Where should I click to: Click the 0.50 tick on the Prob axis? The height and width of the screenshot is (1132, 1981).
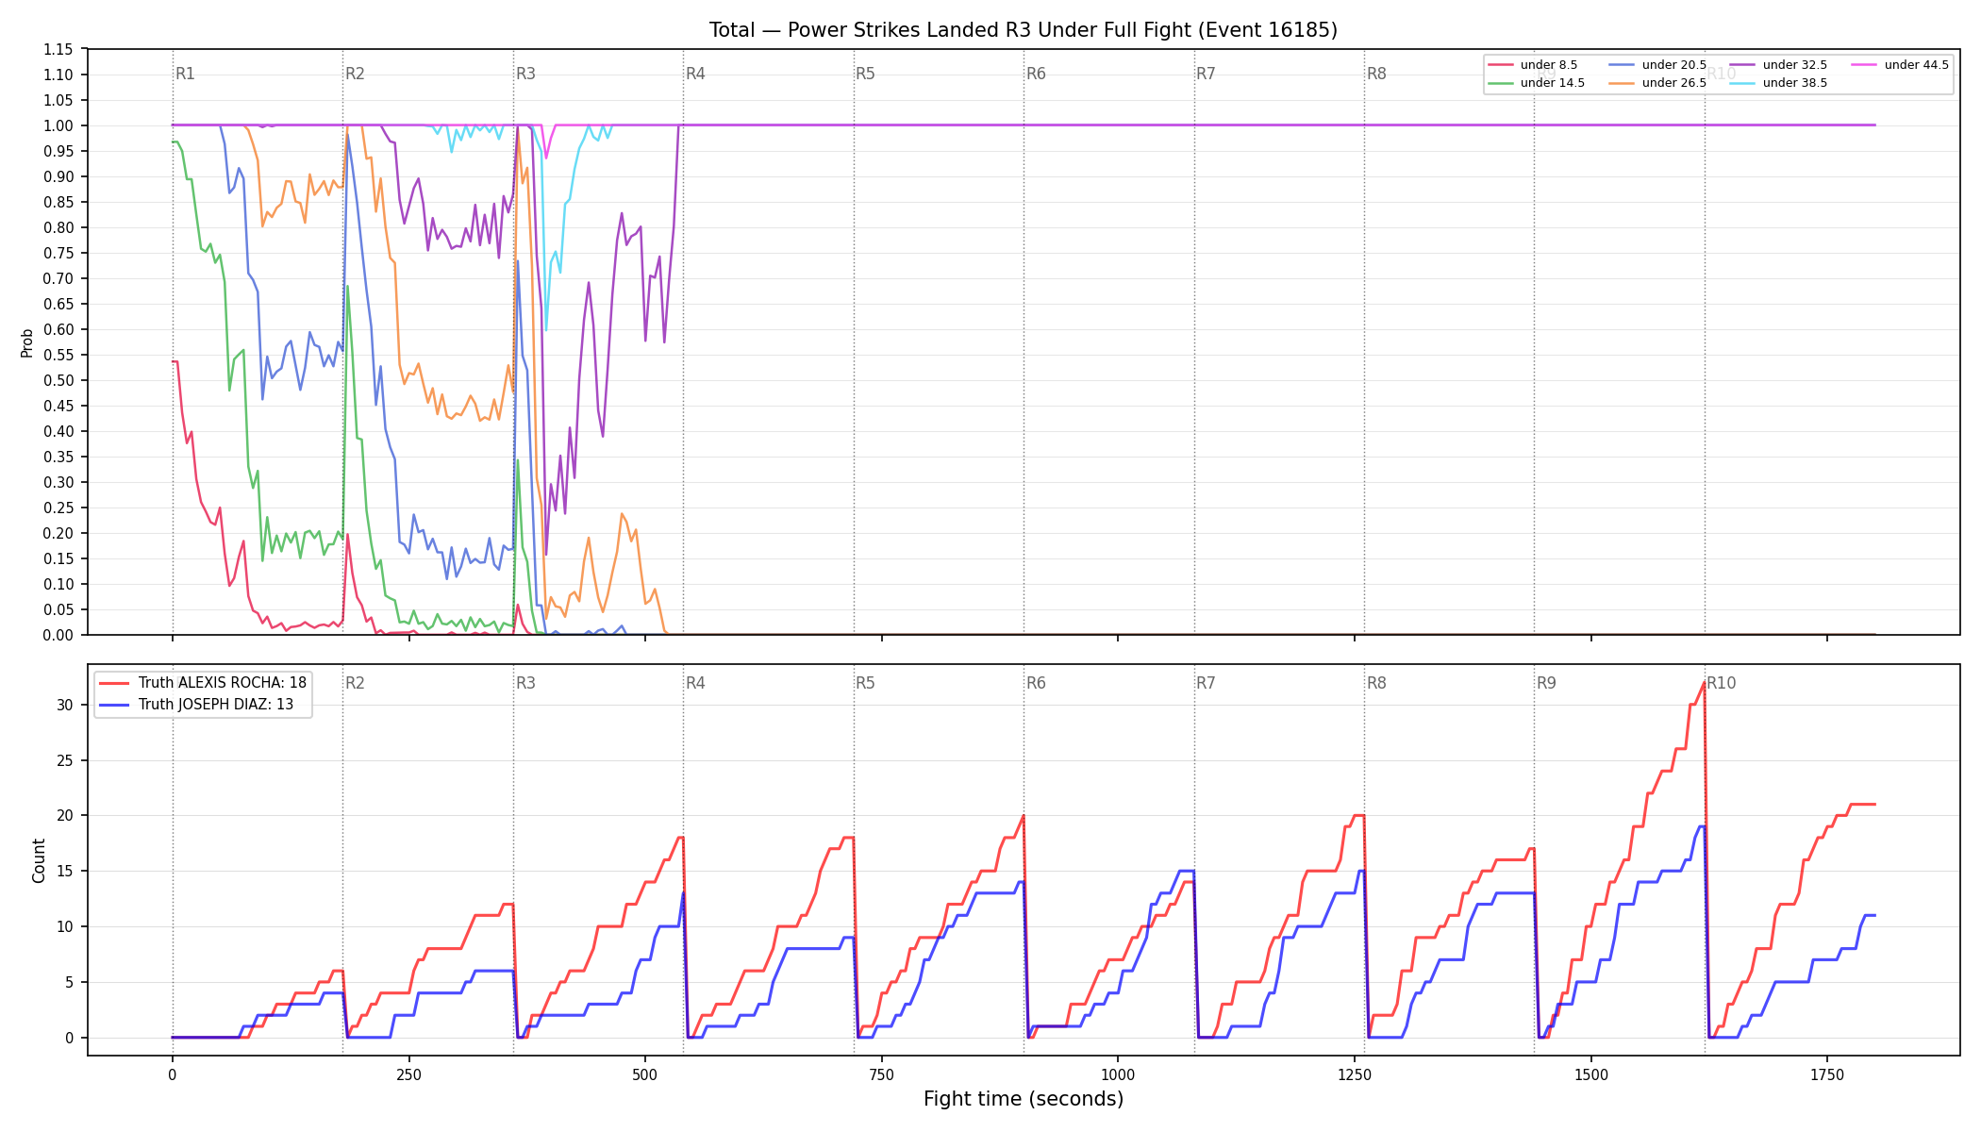(x=58, y=380)
